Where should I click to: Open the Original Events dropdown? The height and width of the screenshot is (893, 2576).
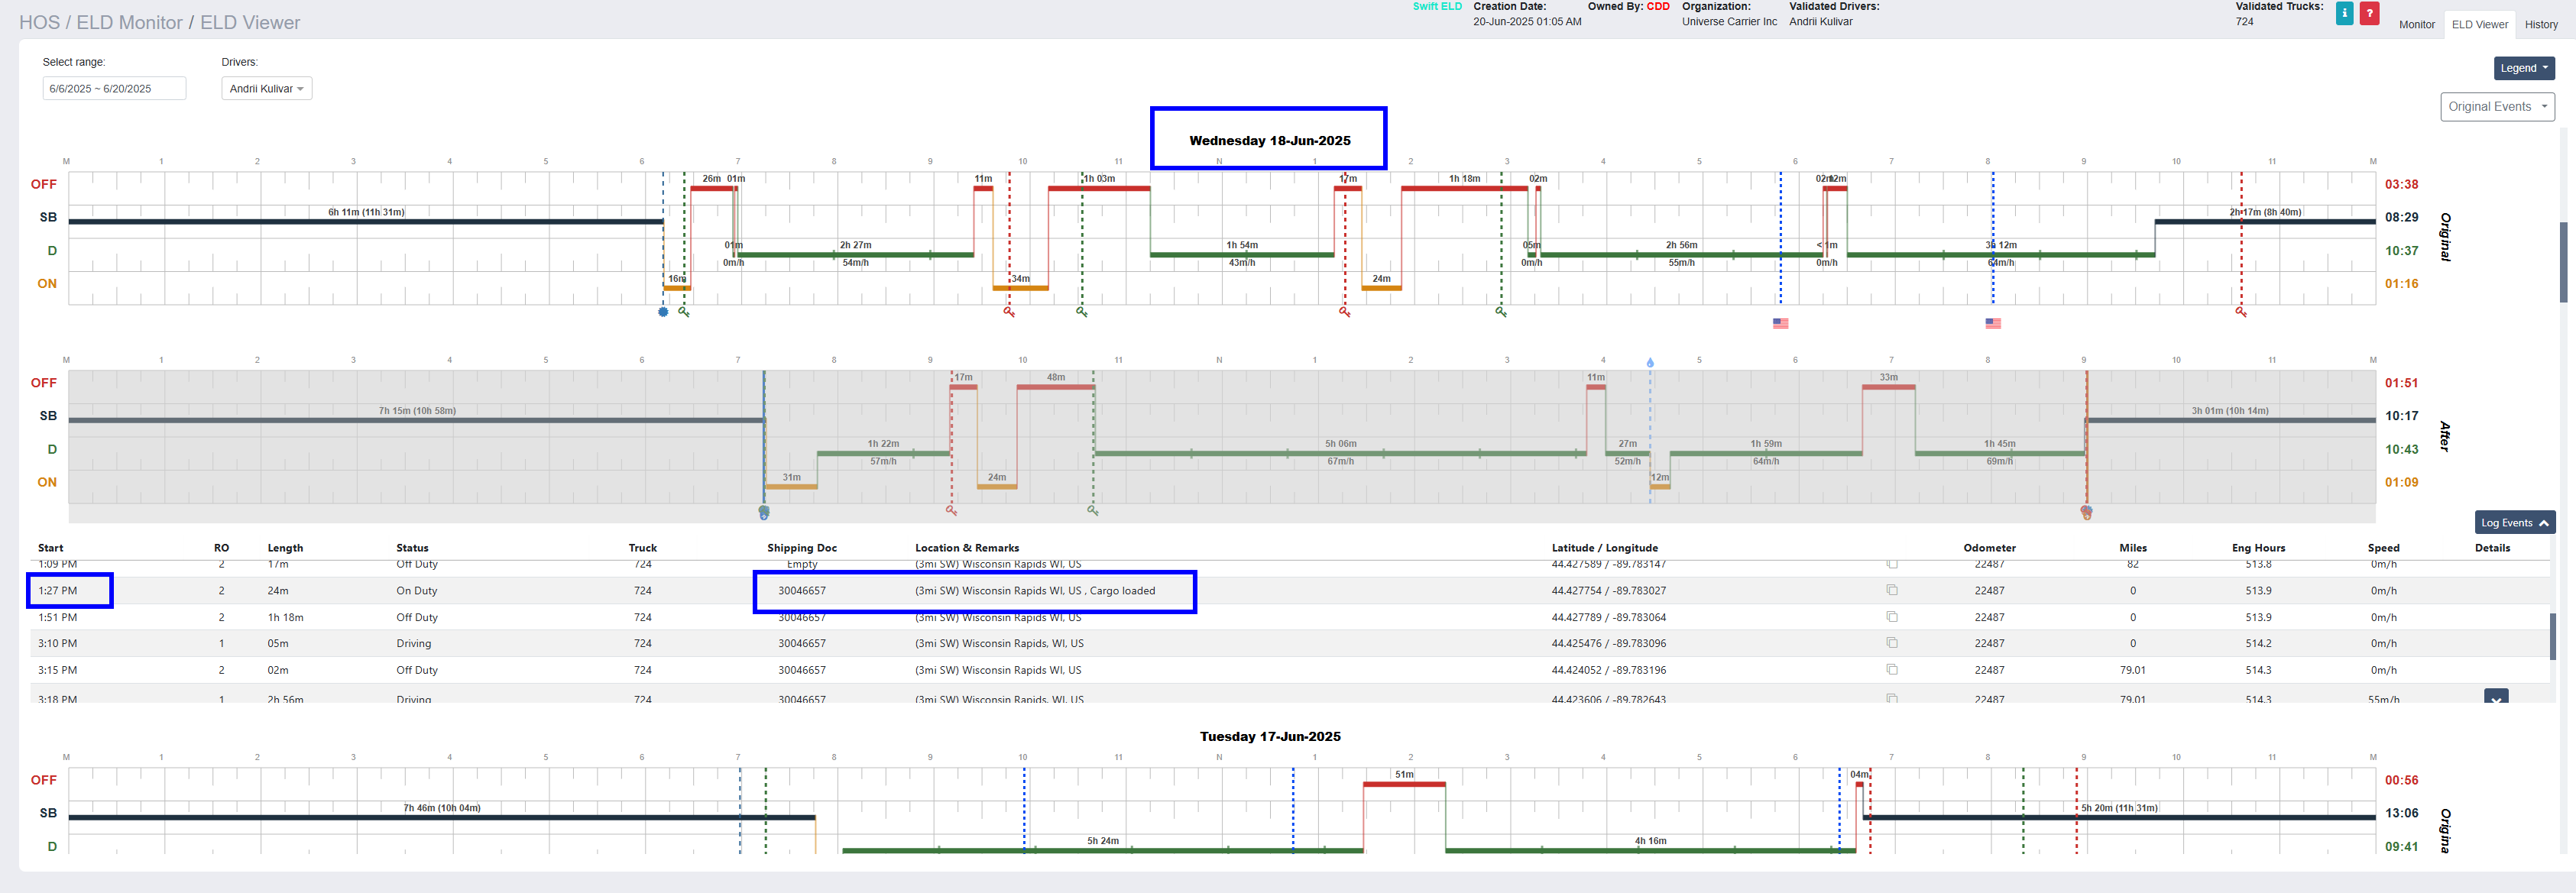(x=2497, y=107)
